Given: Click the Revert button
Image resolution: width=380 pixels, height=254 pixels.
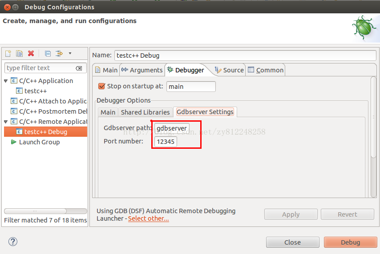Looking at the screenshot, I should point(348,214).
